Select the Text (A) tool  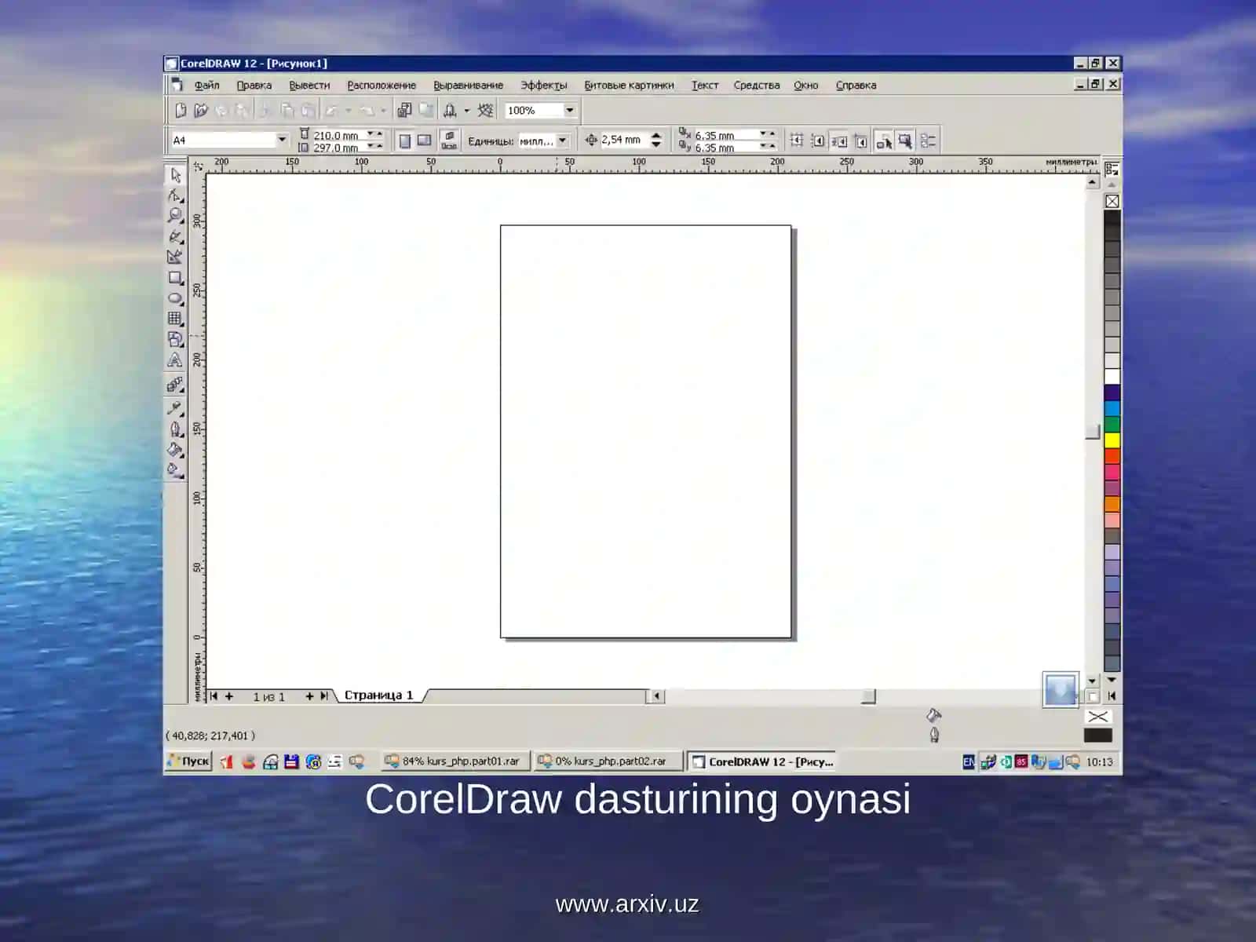pos(175,360)
